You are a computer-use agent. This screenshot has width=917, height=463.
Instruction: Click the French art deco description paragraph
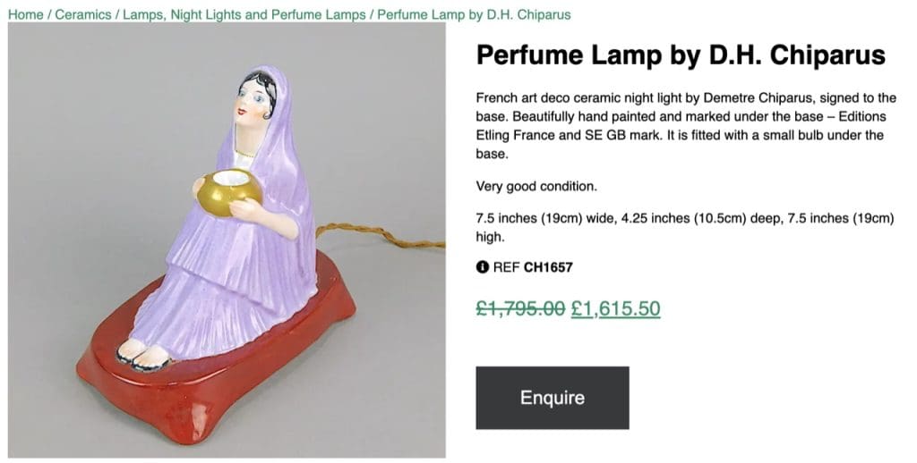686,125
